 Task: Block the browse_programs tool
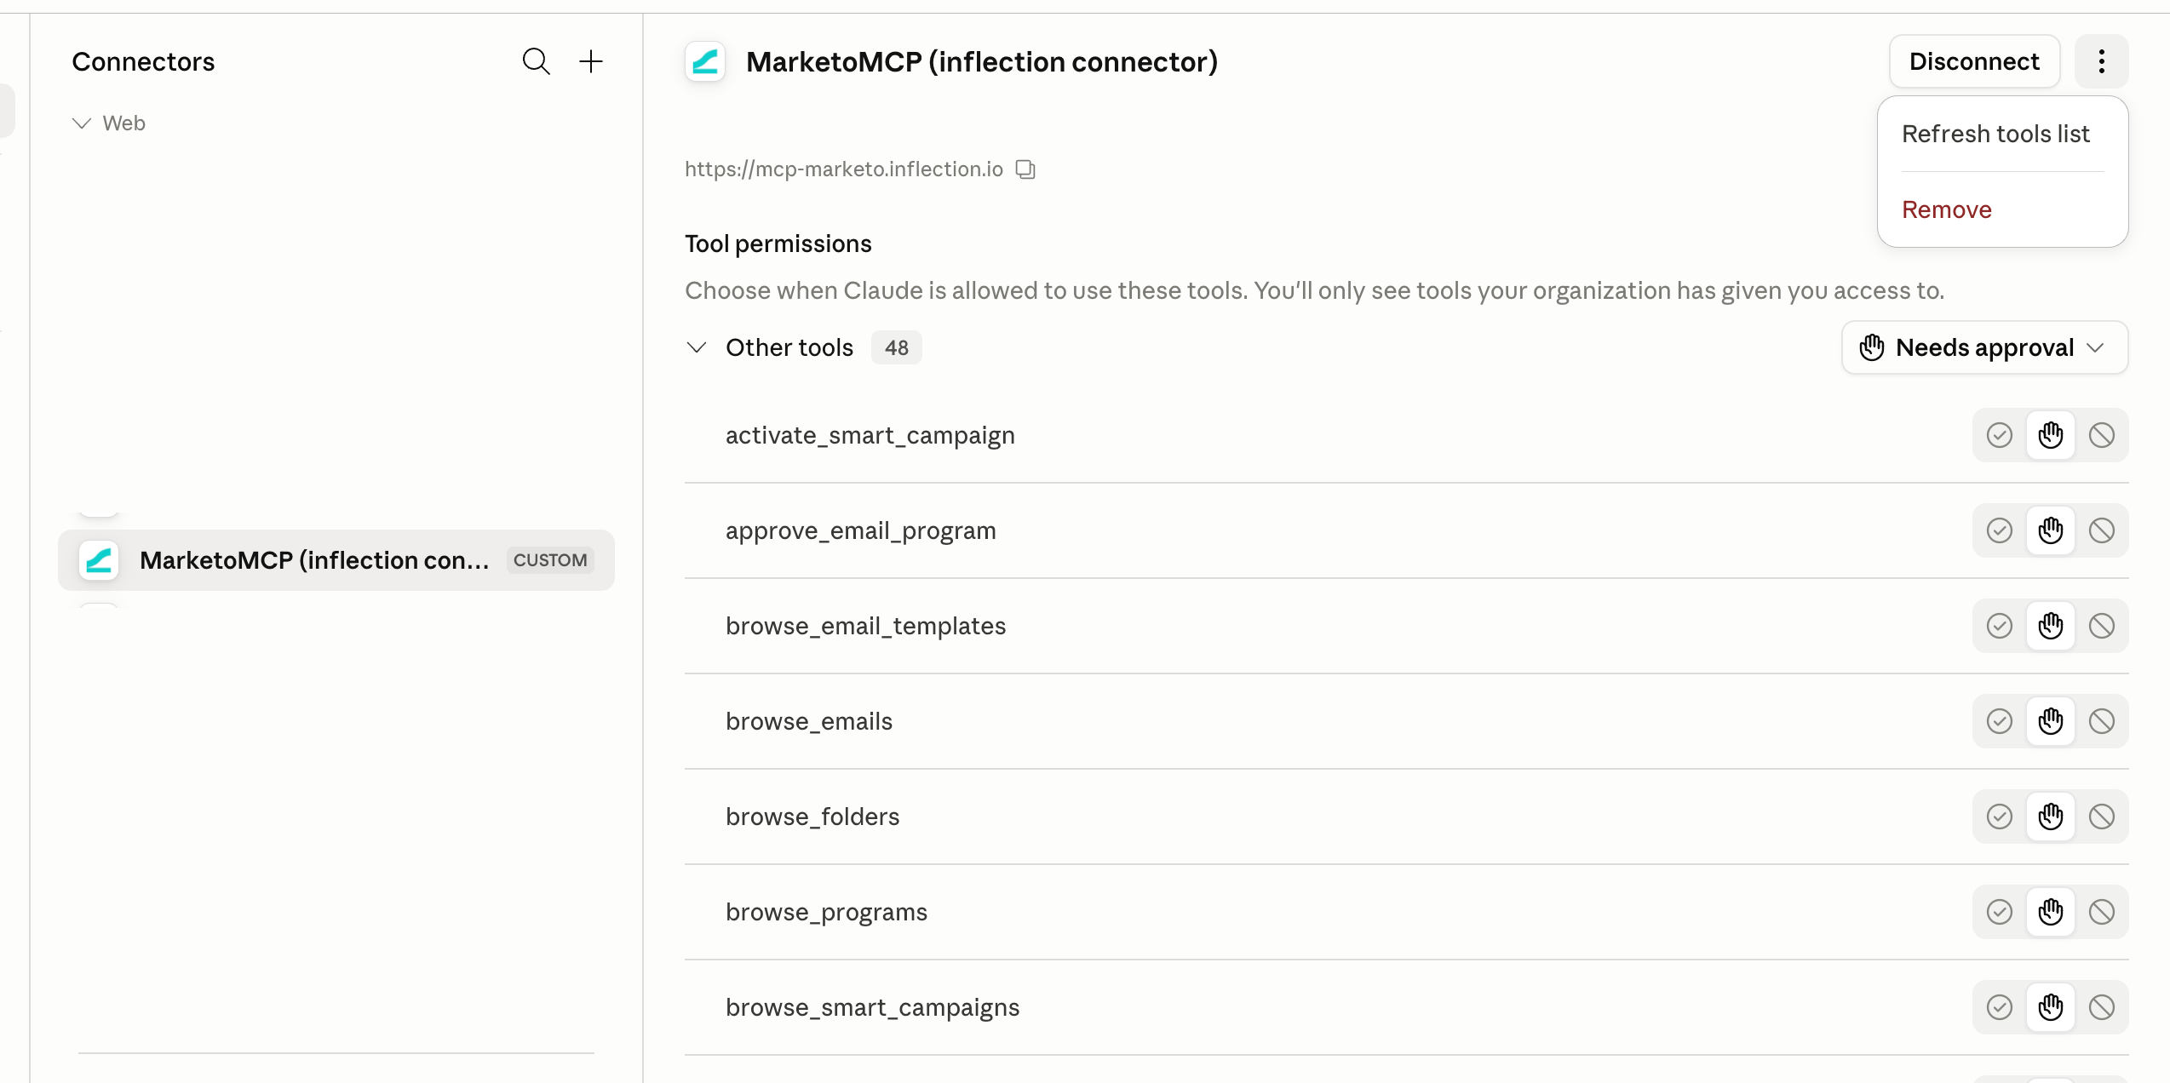pyautogui.click(x=2101, y=912)
